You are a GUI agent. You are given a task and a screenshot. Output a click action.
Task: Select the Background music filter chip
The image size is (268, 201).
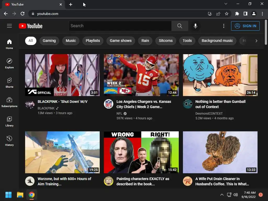(x=217, y=41)
